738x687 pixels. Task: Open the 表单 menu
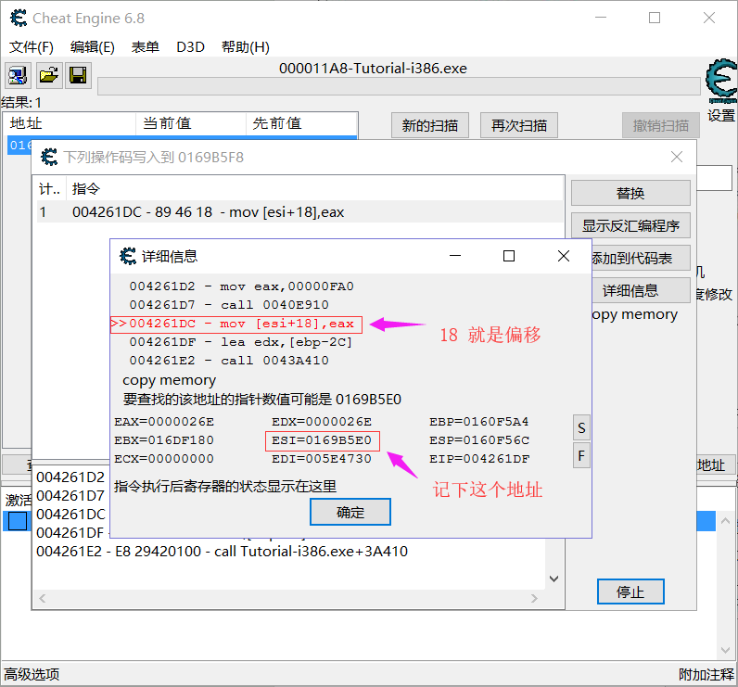145,47
